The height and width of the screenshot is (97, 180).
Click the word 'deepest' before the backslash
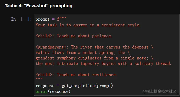140,47
